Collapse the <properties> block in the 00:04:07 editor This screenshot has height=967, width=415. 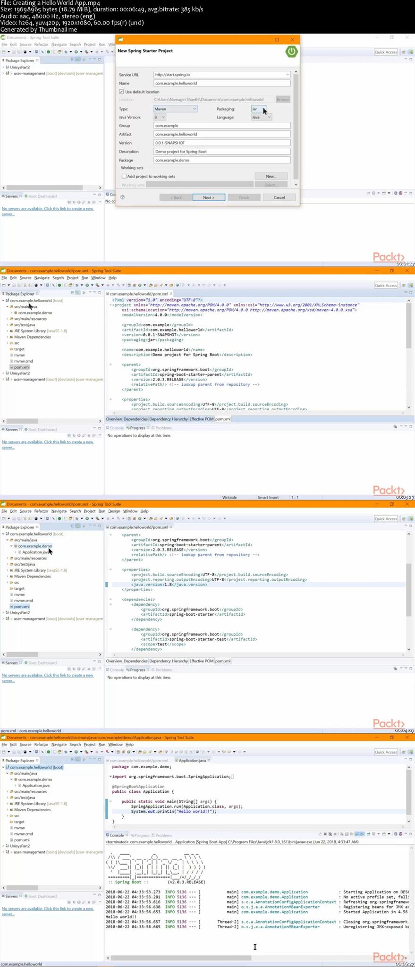pyautogui.click(x=110, y=569)
